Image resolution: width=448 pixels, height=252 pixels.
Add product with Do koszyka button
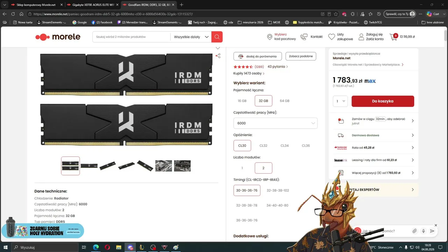coord(383,101)
